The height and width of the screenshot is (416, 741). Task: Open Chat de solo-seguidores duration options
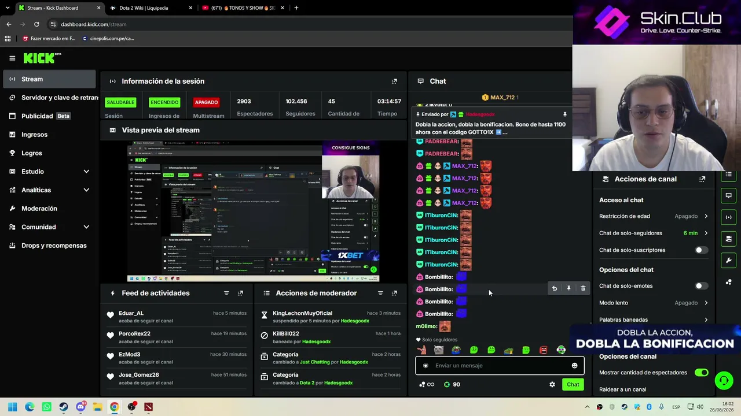(x=654, y=233)
